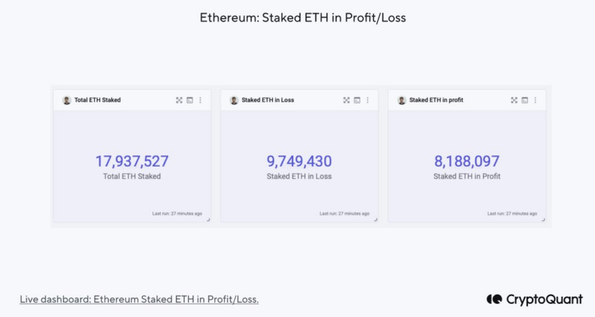This screenshot has width=595, height=317.
Task: Click the Staked ETH in profit widget title
Action: [x=436, y=100]
